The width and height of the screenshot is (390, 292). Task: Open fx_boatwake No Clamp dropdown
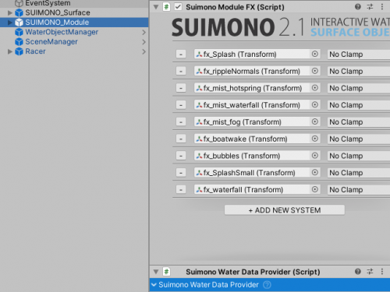(359, 139)
